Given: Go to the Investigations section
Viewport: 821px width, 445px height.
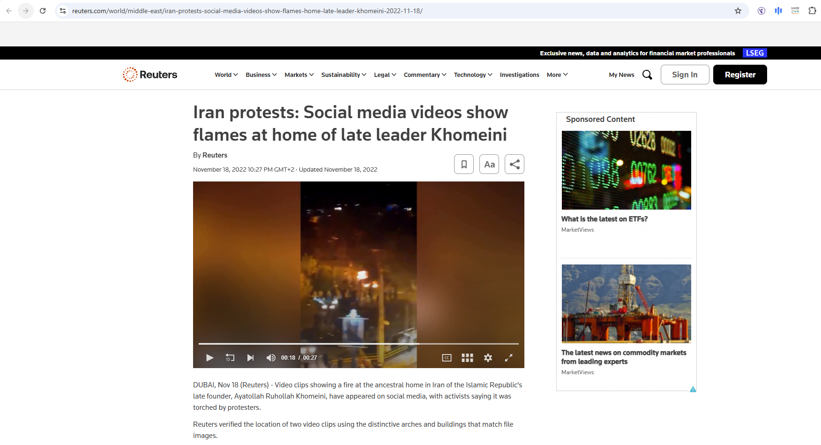Looking at the screenshot, I should coord(519,75).
